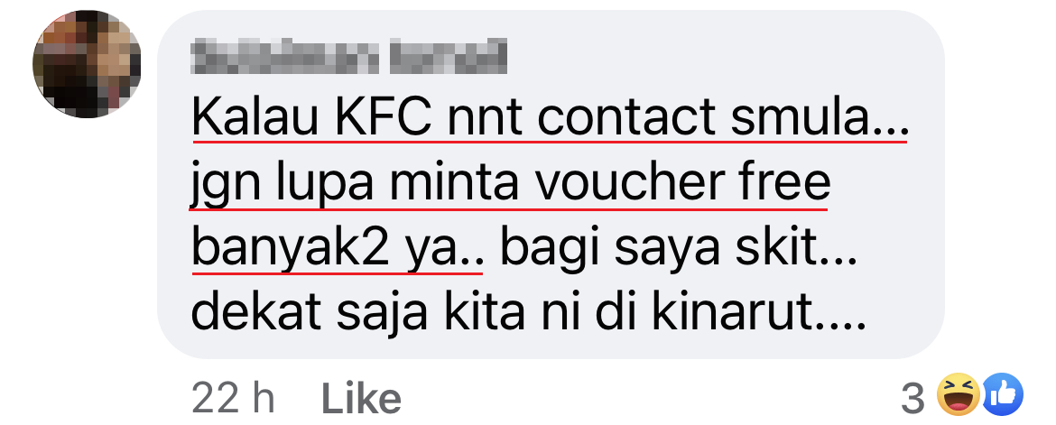The image size is (1056, 425).
Task: Click the phrase dekat saja
Action: (309, 315)
